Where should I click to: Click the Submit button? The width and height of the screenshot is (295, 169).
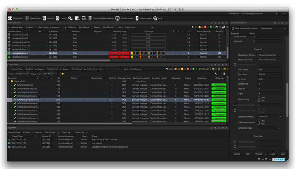pyautogui.click(x=237, y=154)
